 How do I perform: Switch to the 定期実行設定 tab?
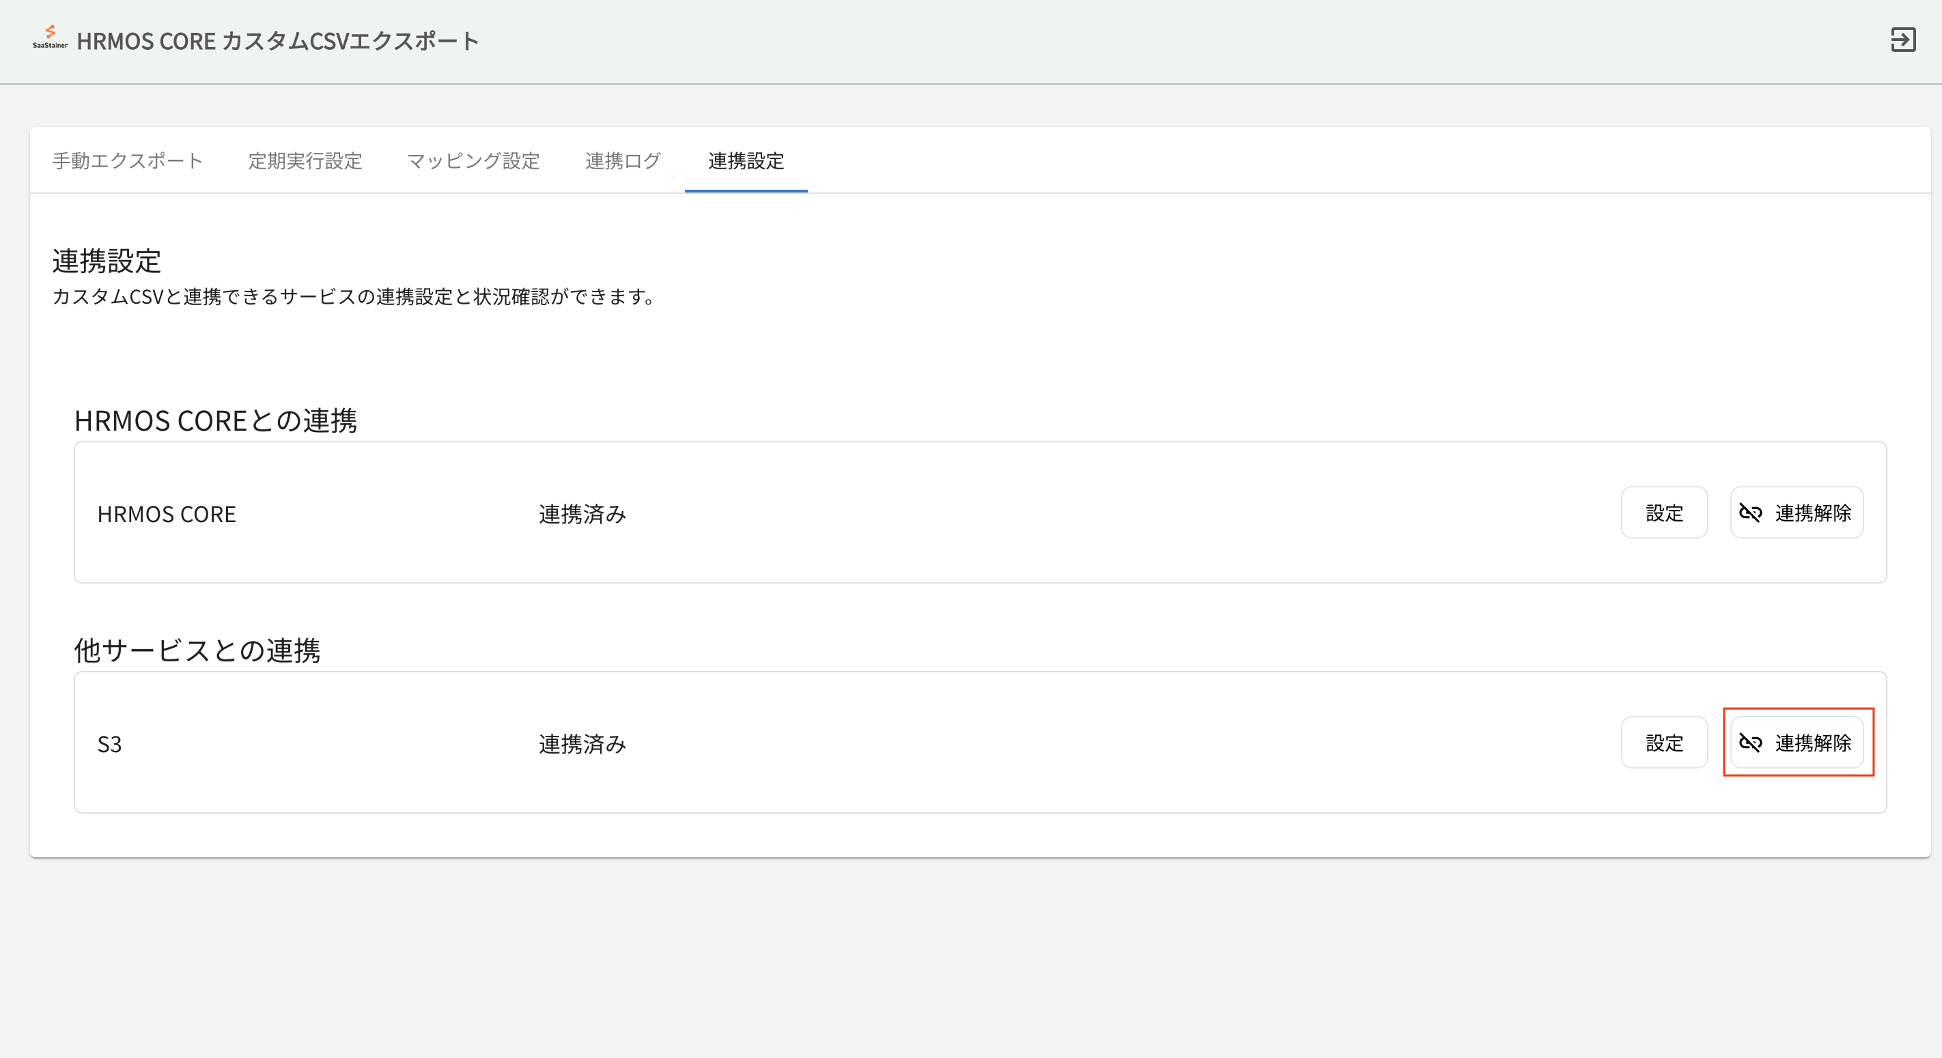[305, 160]
